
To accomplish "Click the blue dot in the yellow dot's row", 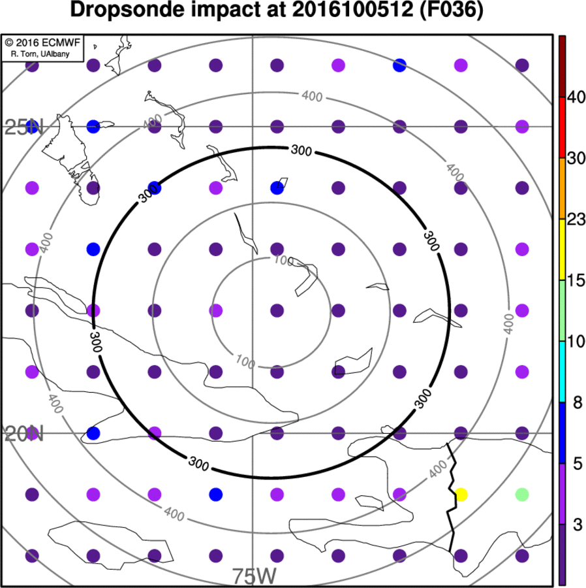I will coord(216,495).
